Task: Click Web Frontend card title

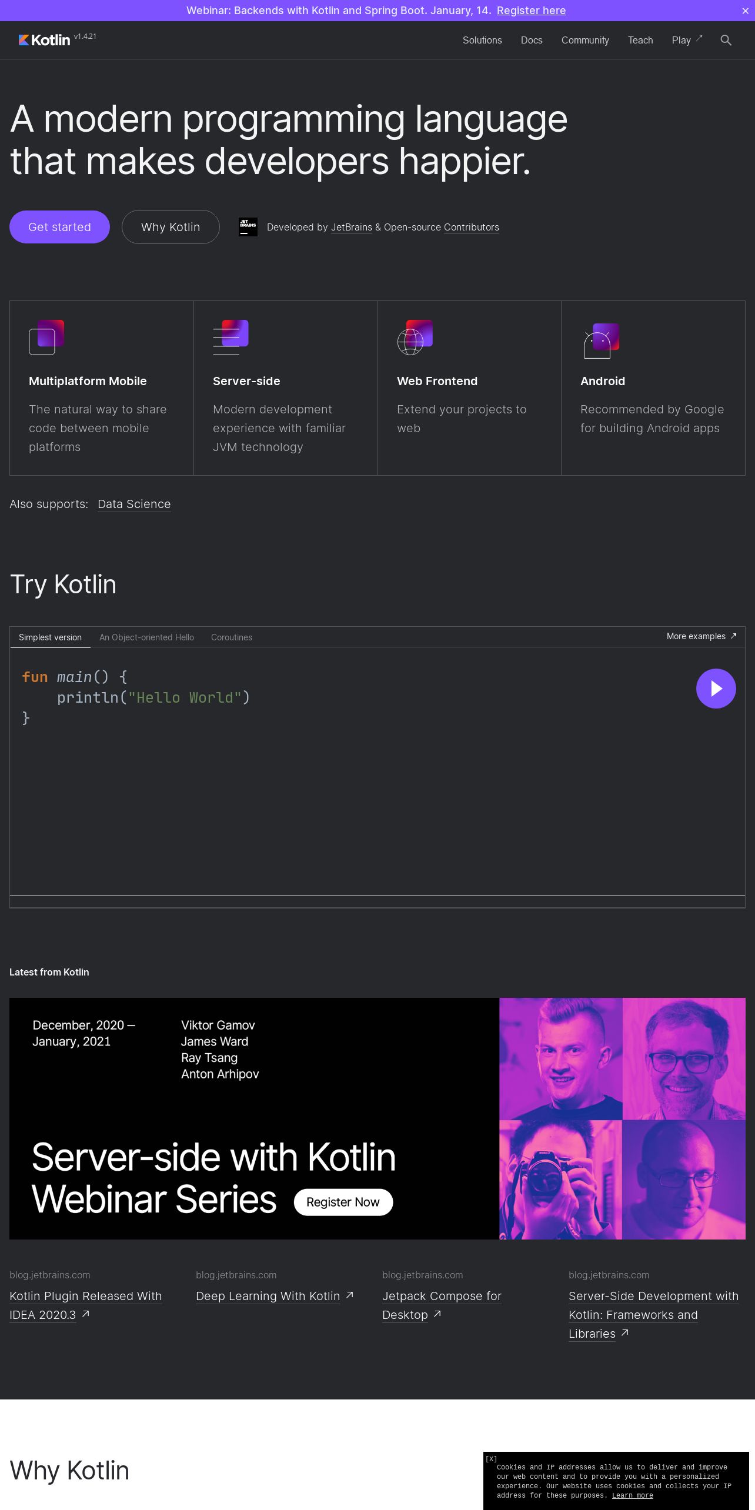Action: 437,381
